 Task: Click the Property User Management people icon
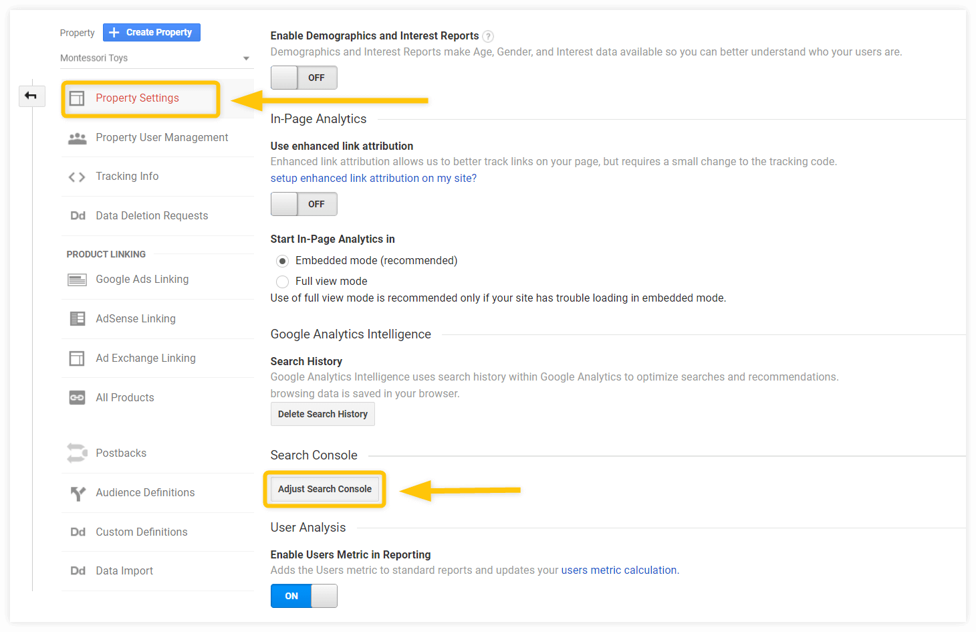point(78,138)
